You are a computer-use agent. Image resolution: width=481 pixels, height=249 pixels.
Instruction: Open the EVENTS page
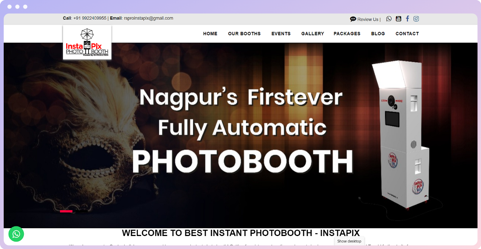pos(281,34)
